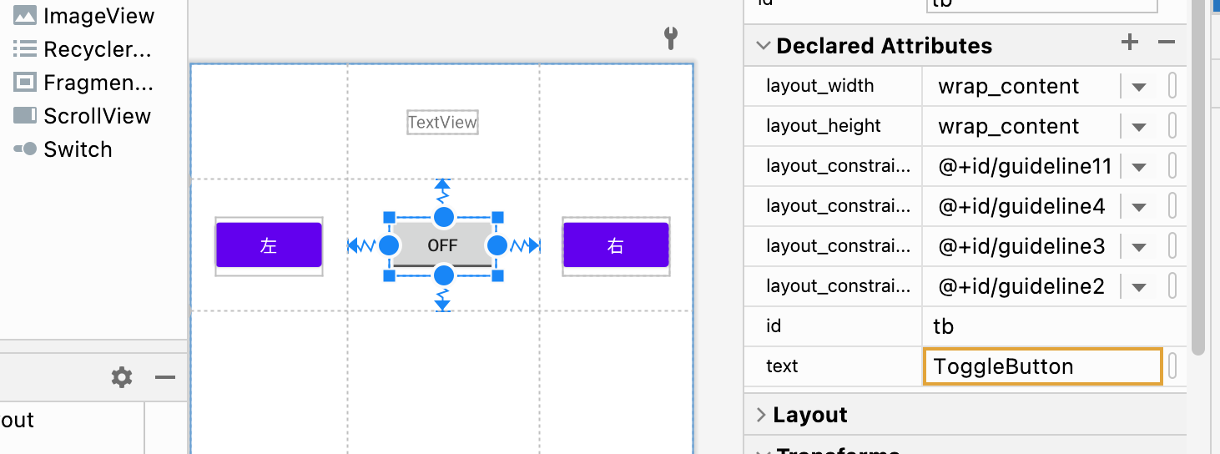Viewport: 1220px width, 454px height.
Task: Open dropdown for guideline11 constraint
Action: click(1139, 167)
